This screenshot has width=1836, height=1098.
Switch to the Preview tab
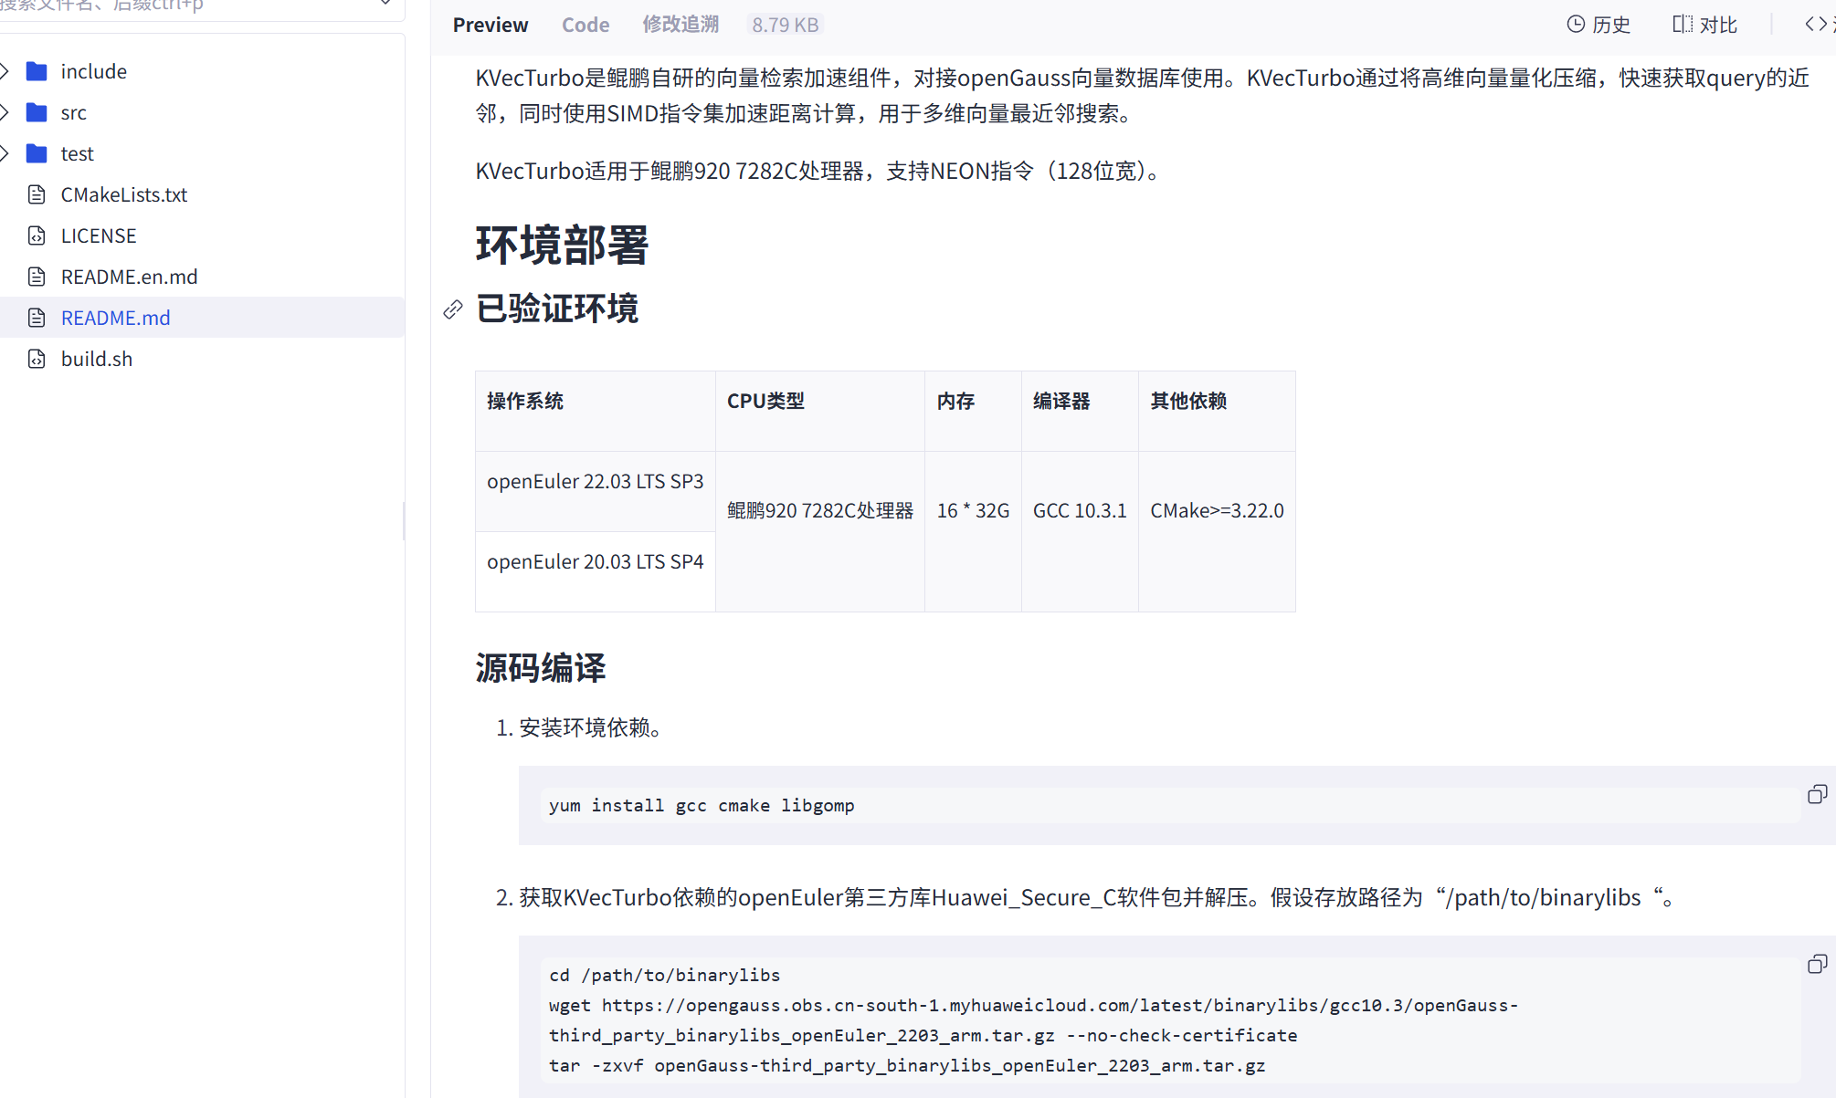[491, 25]
